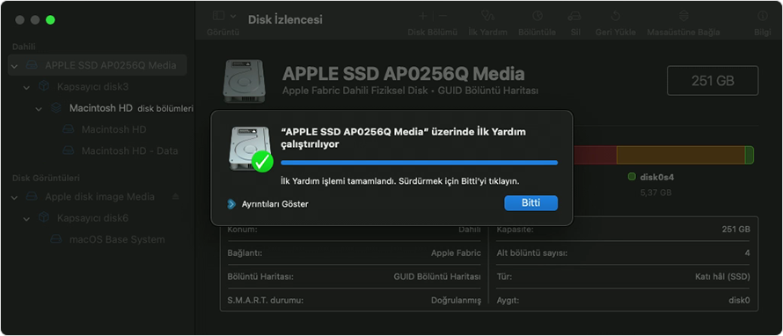Open the Bilgi info toolbar icon
783x336 pixels.
762,16
